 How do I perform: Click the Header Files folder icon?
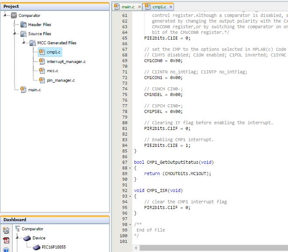click(23, 25)
